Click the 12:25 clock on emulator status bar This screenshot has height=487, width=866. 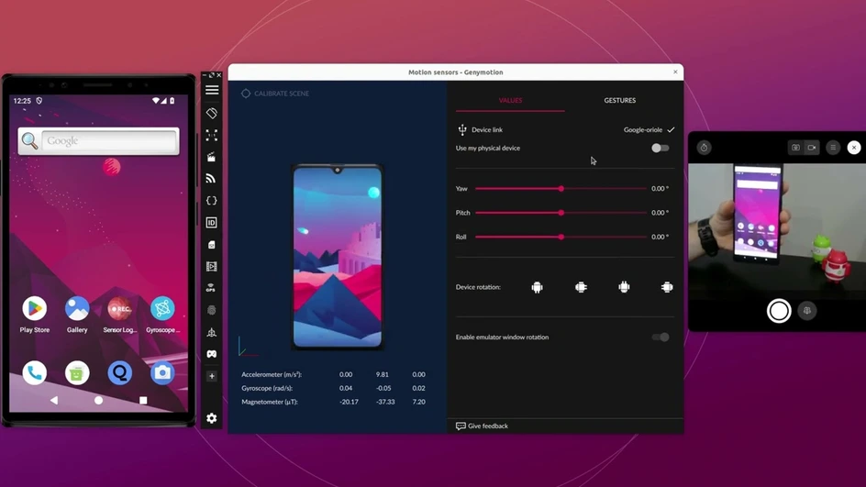point(22,101)
